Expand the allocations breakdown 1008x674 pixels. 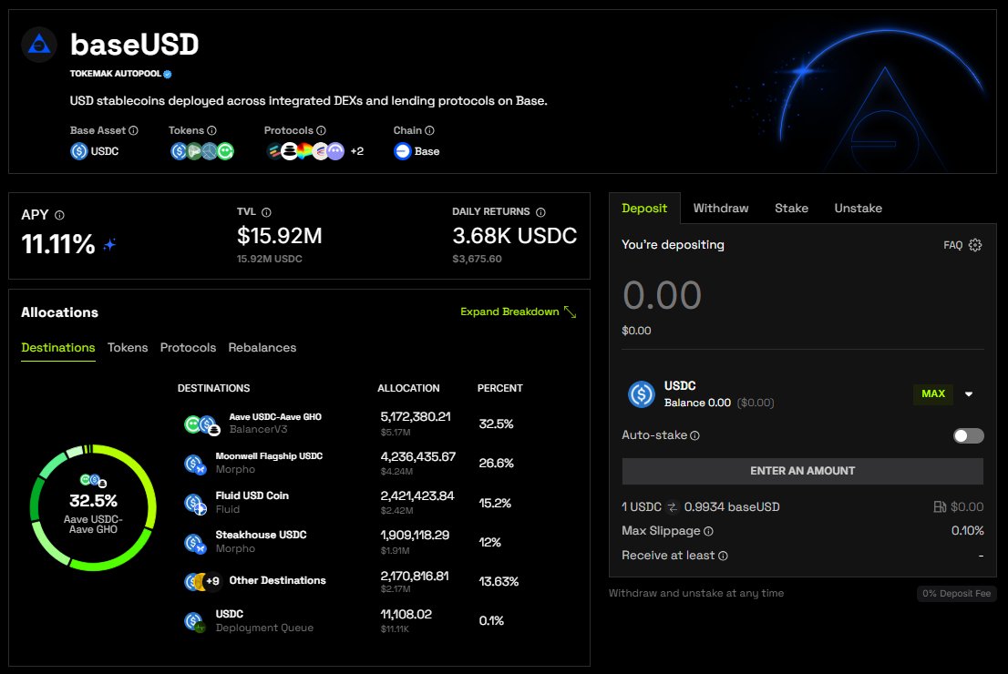(519, 311)
